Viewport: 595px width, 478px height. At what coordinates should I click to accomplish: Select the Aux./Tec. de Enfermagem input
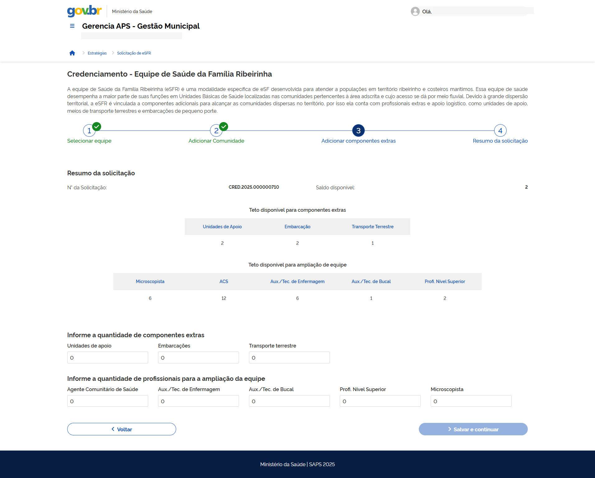coord(199,401)
